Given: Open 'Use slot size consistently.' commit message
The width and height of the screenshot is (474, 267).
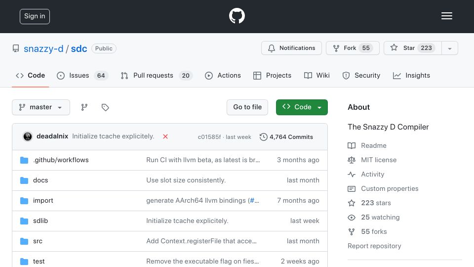Looking at the screenshot, I should 186,180.
